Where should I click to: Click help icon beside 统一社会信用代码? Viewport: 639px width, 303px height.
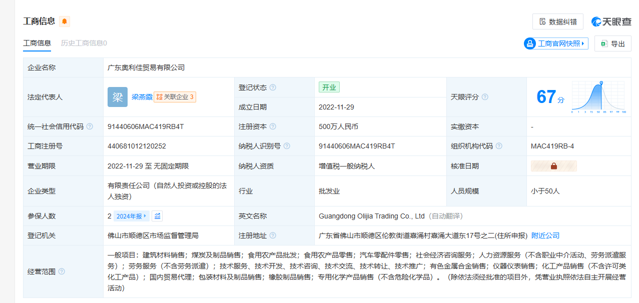click(90, 126)
